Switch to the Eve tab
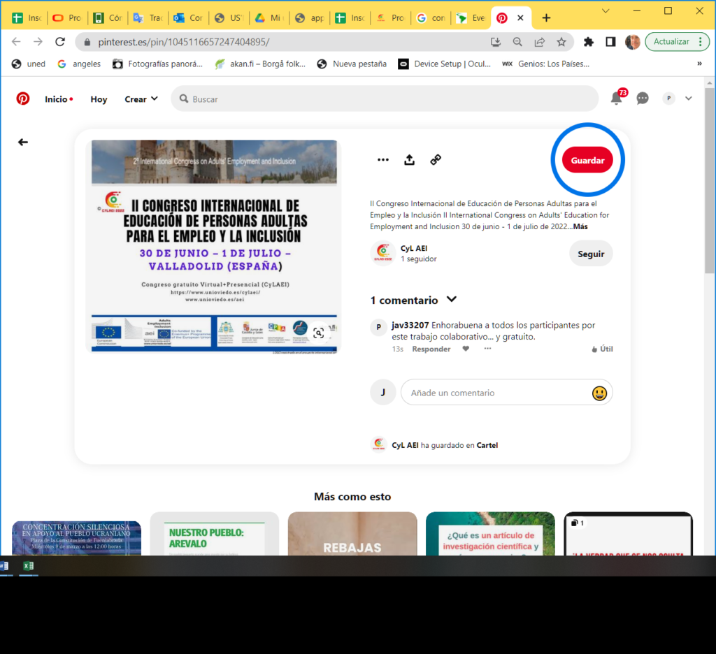 pyautogui.click(x=471, y=17)
